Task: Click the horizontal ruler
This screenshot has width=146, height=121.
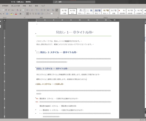Action: tap(74, 20)
